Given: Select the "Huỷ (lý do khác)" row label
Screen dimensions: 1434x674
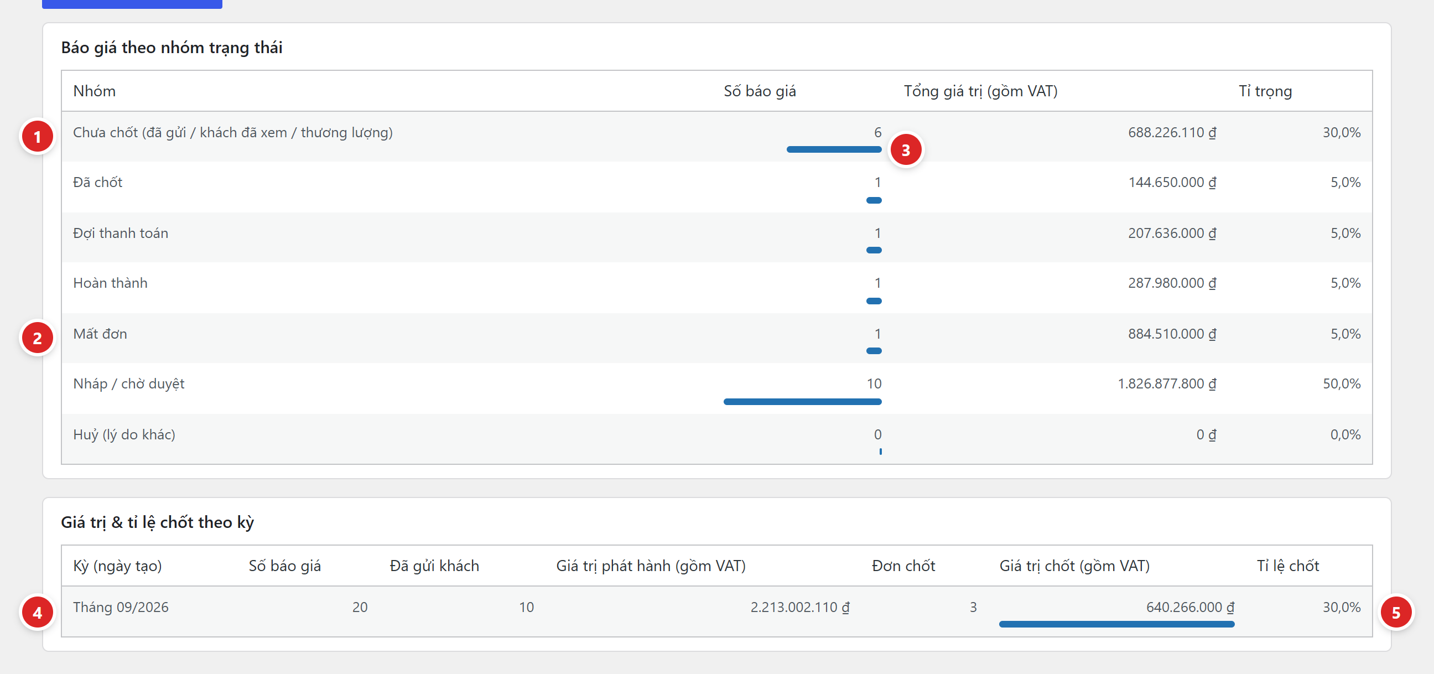Looking at the screenshot, I should pos(124,434).
